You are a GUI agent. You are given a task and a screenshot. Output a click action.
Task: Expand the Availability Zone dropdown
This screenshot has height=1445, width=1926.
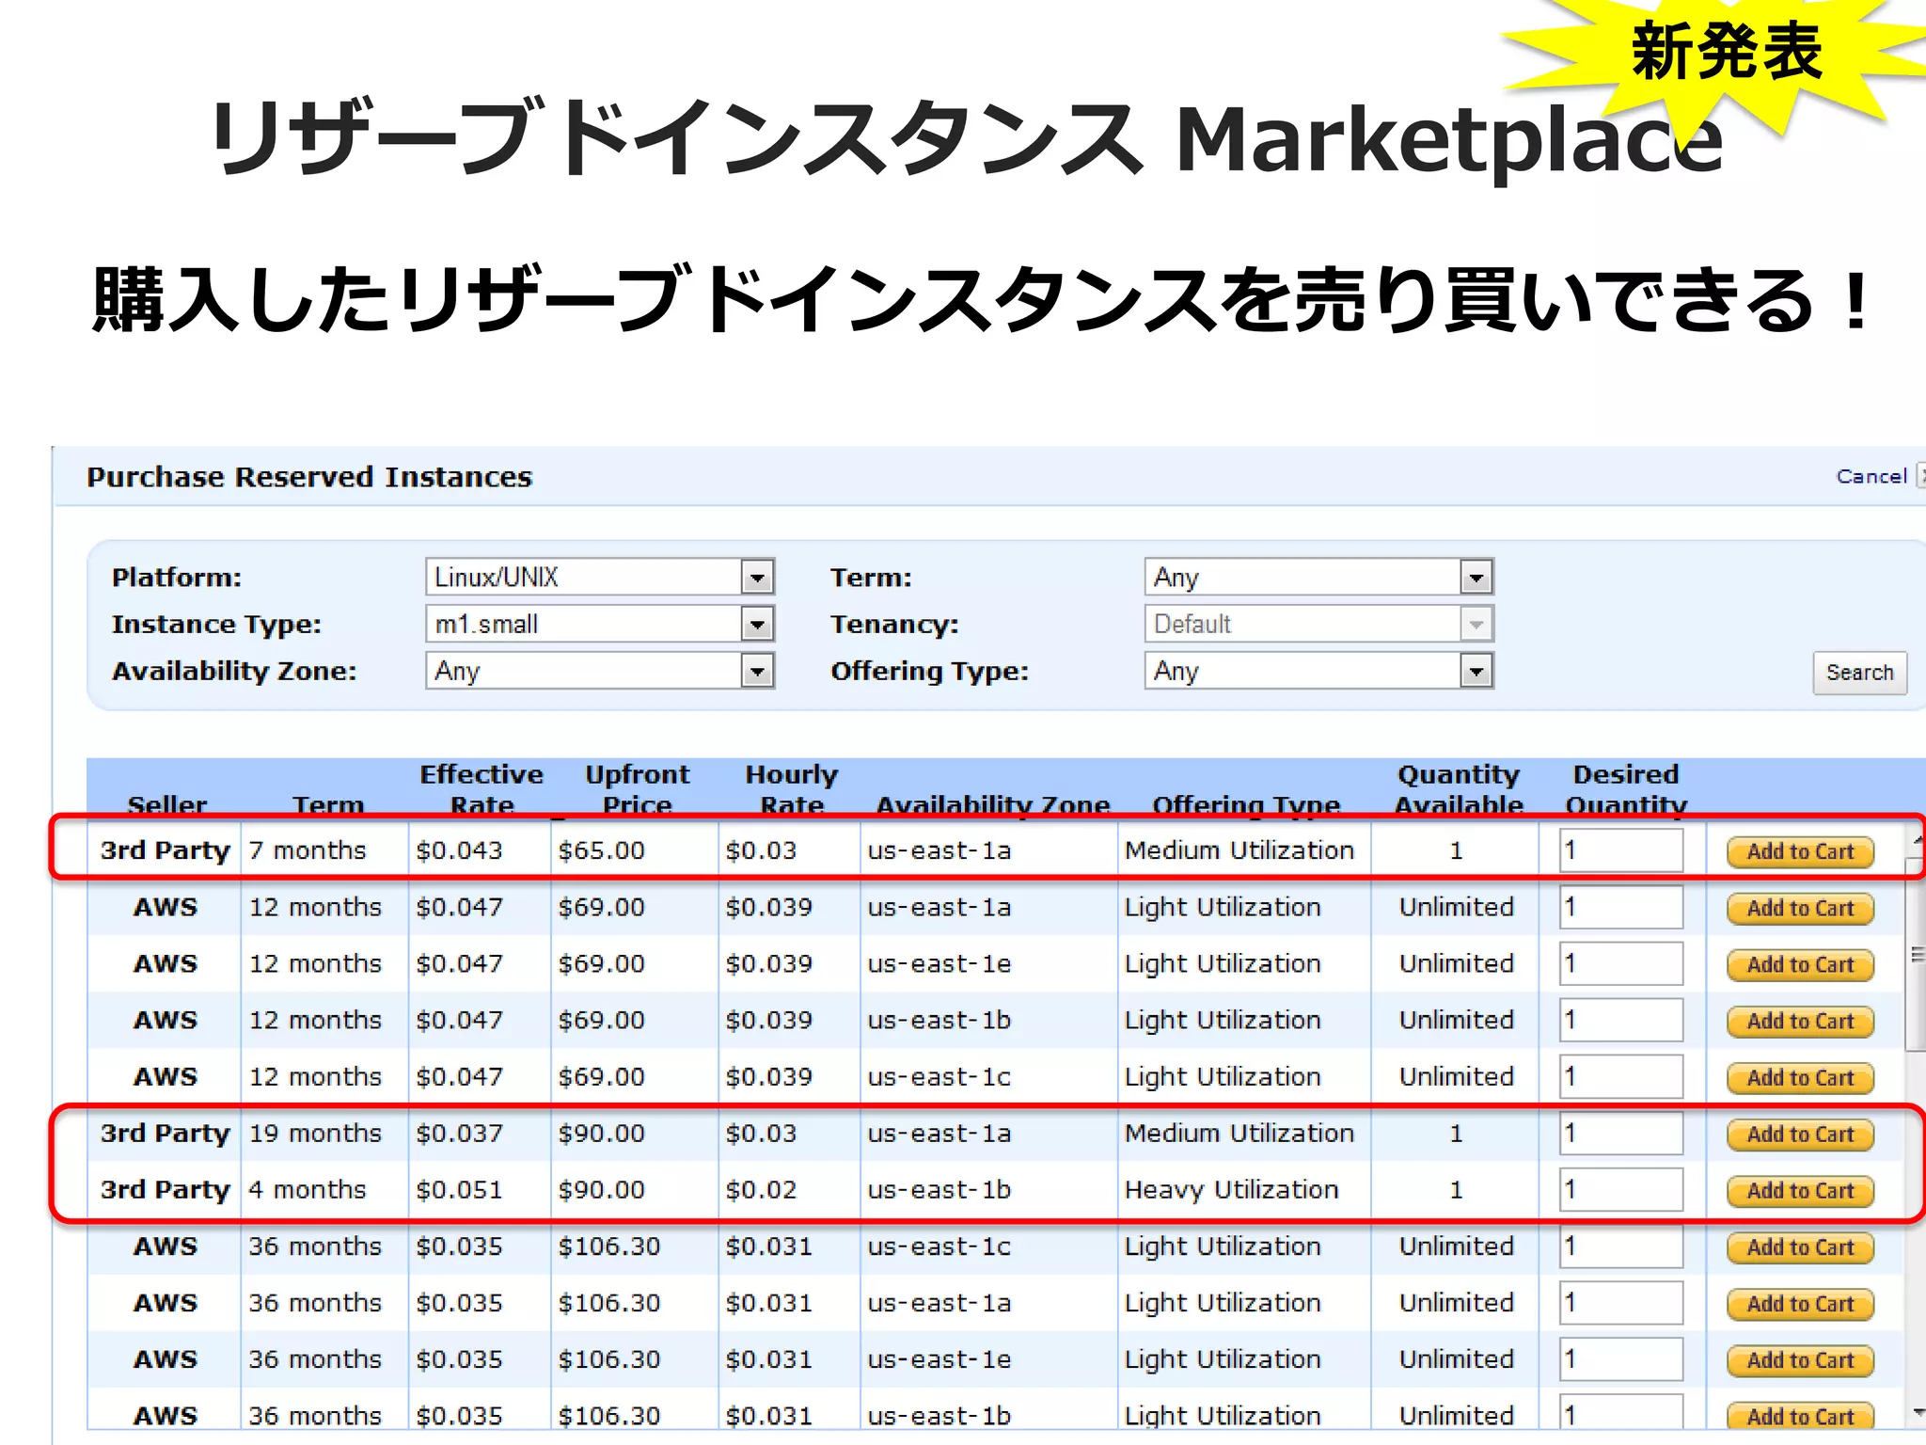click(x=600, y=671)
